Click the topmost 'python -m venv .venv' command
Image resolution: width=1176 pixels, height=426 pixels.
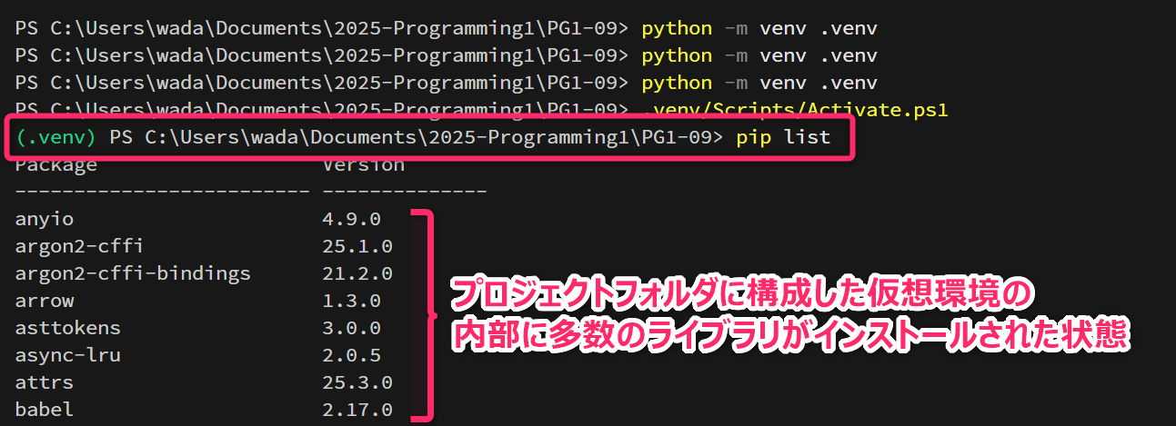tap(759, 28)
